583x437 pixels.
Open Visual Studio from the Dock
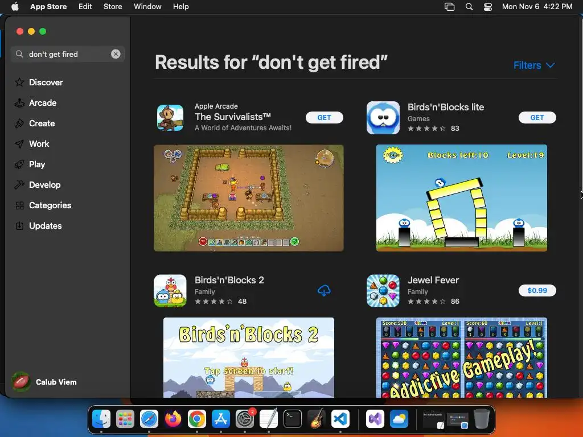[x=375, y=419]
